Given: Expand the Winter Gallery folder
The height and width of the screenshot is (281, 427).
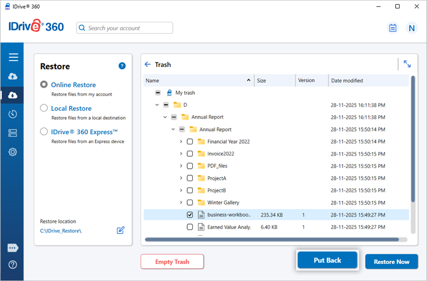Looking at the screenshot, I should [181, 203].
